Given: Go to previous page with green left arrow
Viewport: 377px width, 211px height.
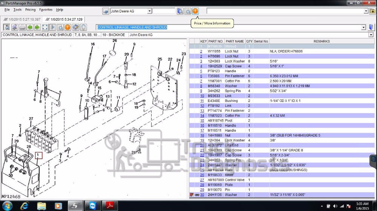Looking at the screenshot, I should pyautogui.click(x=30, y=27).
